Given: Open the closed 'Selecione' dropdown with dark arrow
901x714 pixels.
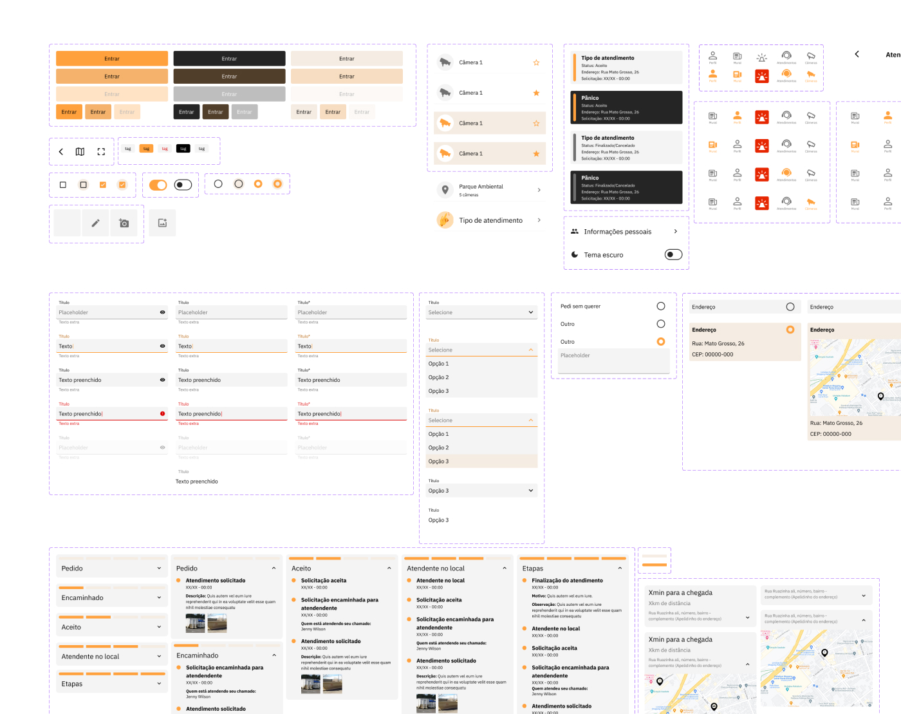Looking at the screenshot, I should click(x=481, y=312).
